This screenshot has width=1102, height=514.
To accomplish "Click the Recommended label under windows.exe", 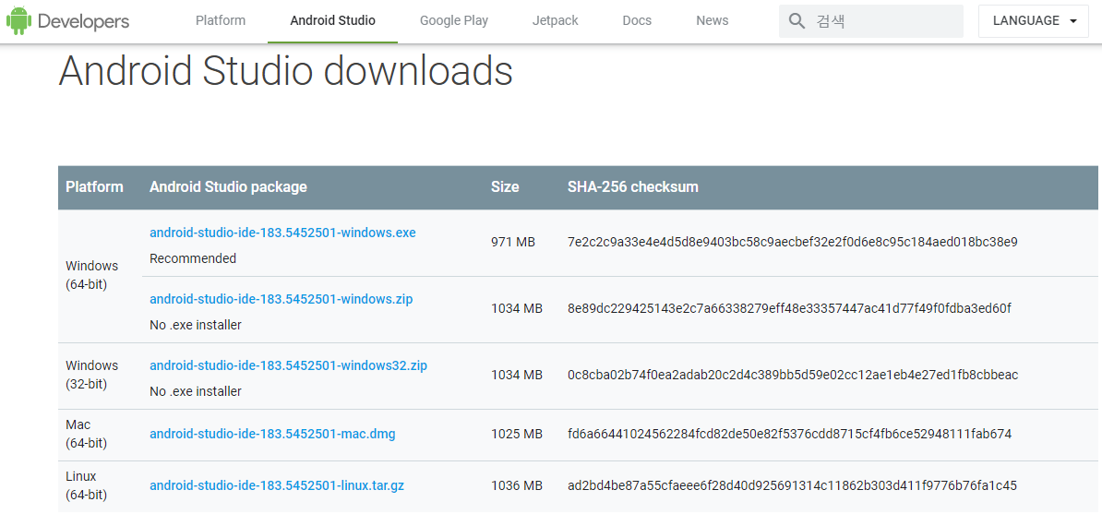I will [x=193, y=258].
